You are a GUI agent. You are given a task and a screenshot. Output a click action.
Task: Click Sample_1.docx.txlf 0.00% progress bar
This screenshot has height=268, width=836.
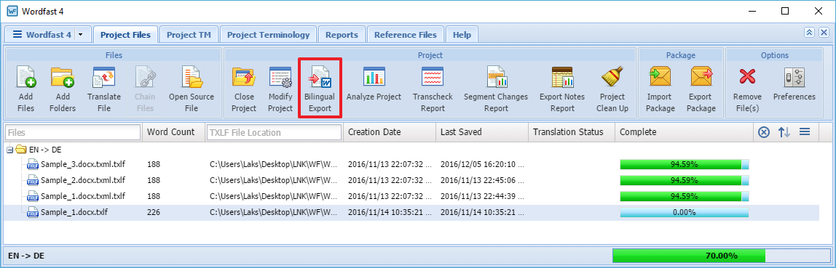[x=684, y=213]
